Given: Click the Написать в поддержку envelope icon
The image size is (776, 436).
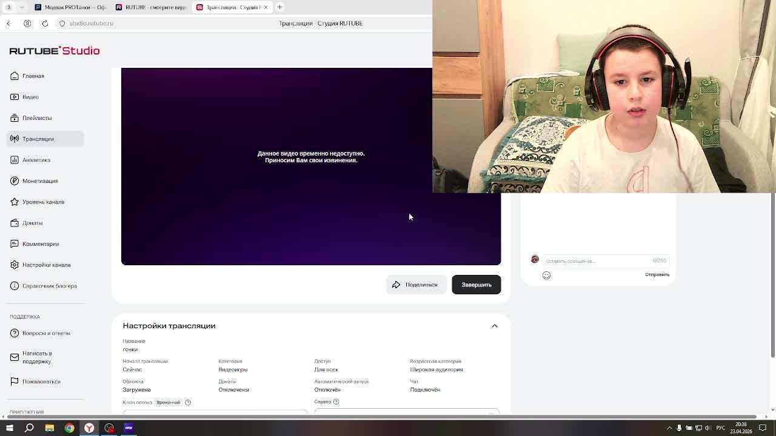Looking at the screenshot, I should tap(15, 357).
